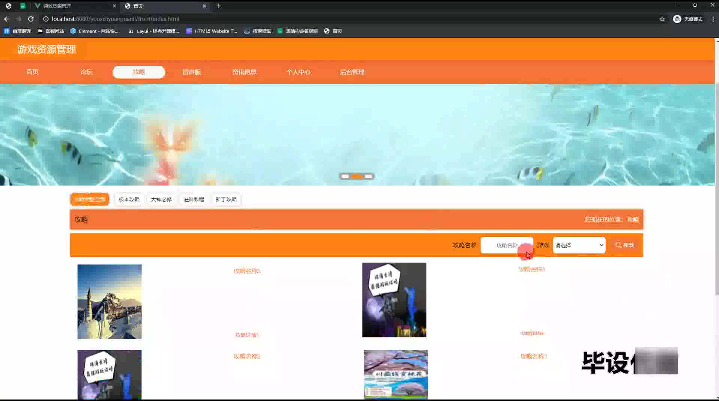Image resolution: width=719 pixels, height=401 pixels.
Task: Select the 攻略 navigation item
Action: click(139, 72)
